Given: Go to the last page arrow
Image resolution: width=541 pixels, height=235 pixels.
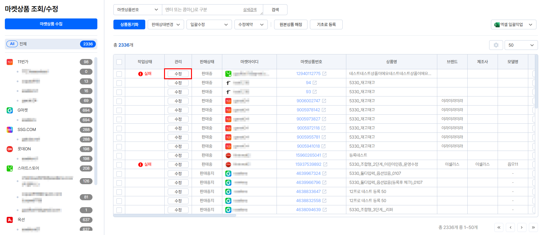Looking at the screenshot, I should (x=533, y=227).
